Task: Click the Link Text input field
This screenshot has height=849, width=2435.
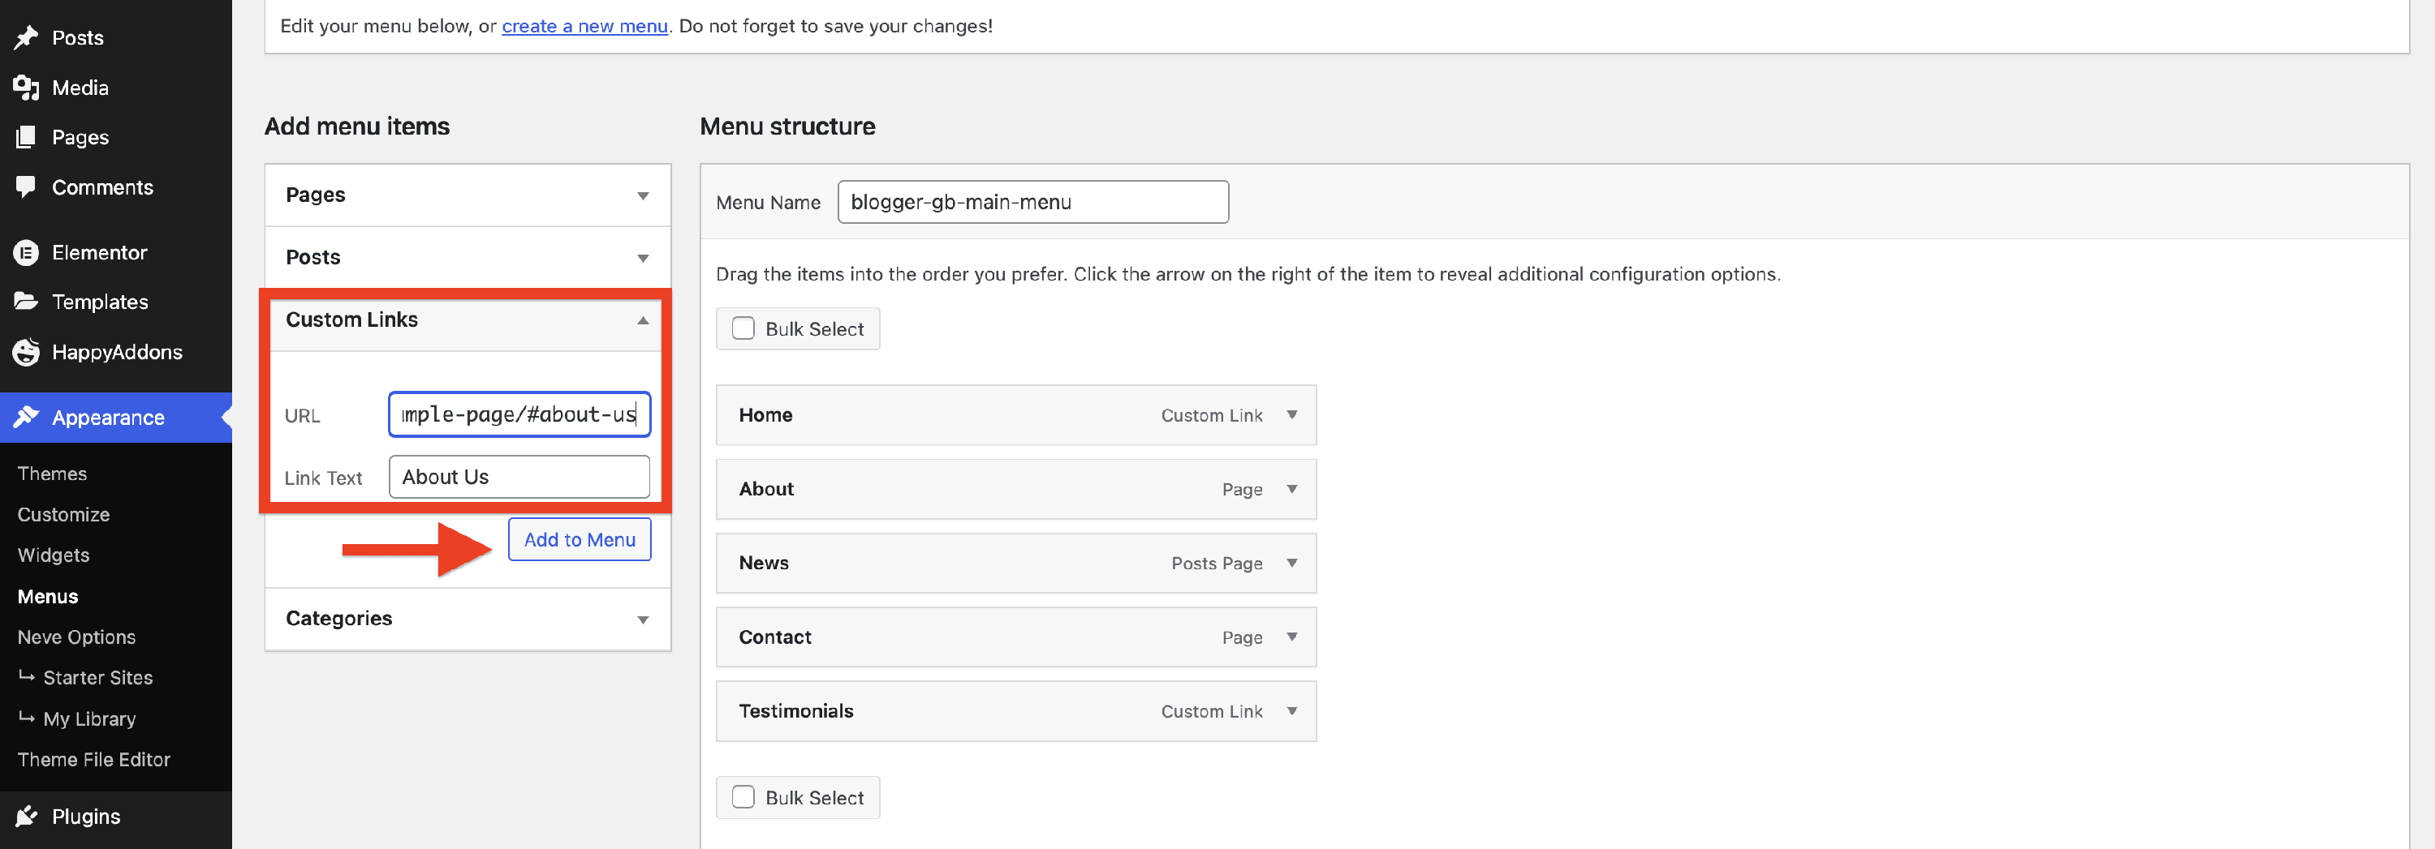Action: [519, 477]
